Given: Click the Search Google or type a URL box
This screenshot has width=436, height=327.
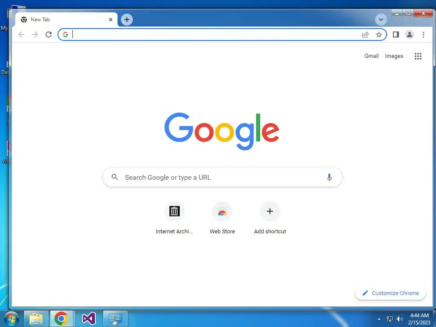Looking at the screenshot, I should coord(222,177).
